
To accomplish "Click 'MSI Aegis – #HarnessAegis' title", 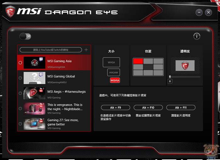I will click(67, 92).
